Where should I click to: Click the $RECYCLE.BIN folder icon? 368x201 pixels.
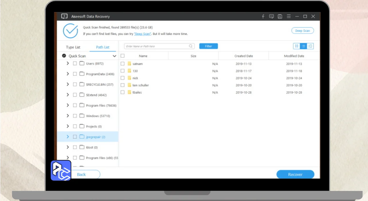pyautogui.click(x=82, y=84)
